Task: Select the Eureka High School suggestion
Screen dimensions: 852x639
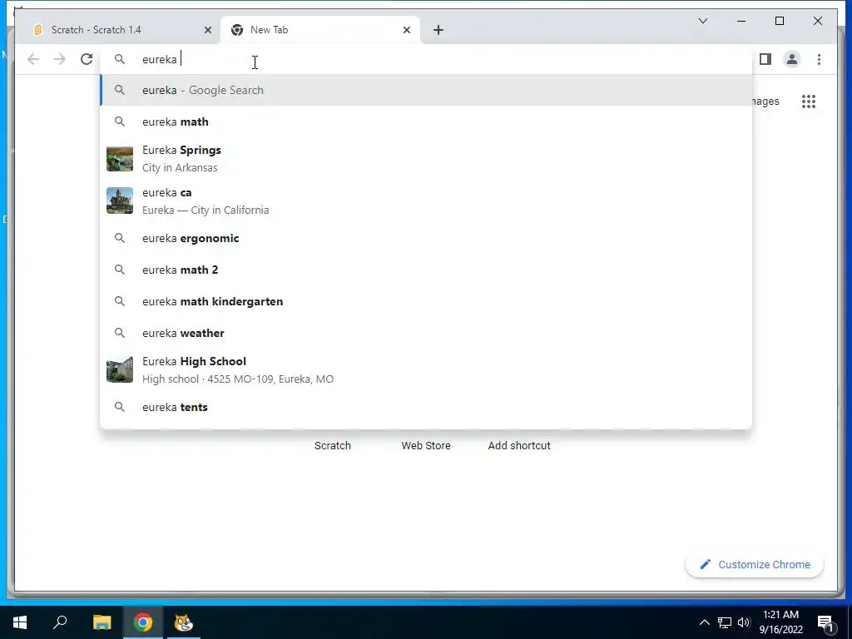Action: click(427, 370)
